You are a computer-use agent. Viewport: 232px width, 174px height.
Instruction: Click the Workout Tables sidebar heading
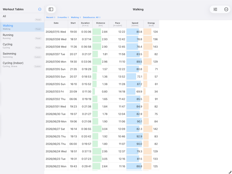(x=13, y=9)
